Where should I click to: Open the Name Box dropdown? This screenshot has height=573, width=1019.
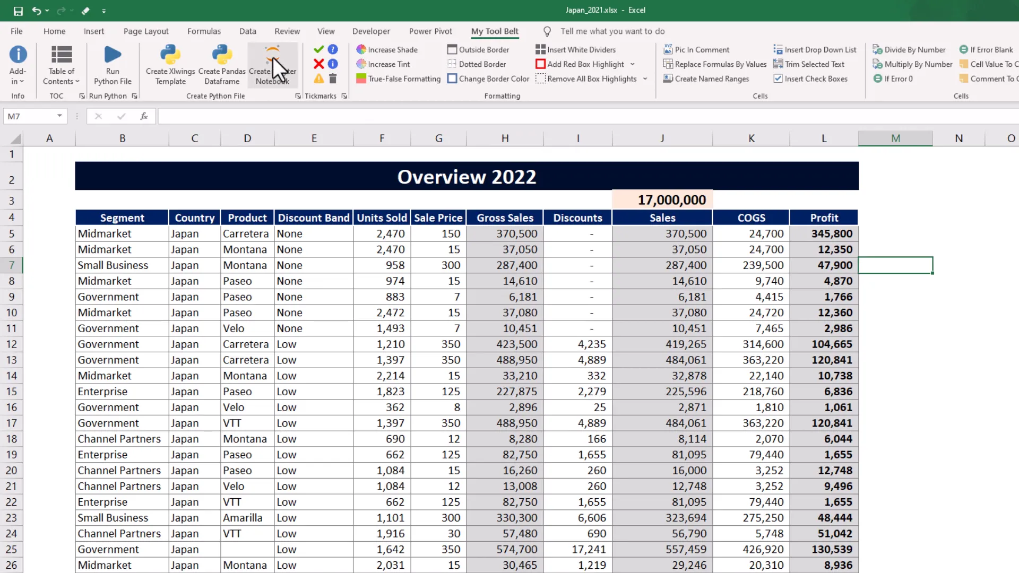tap(59, 116)
